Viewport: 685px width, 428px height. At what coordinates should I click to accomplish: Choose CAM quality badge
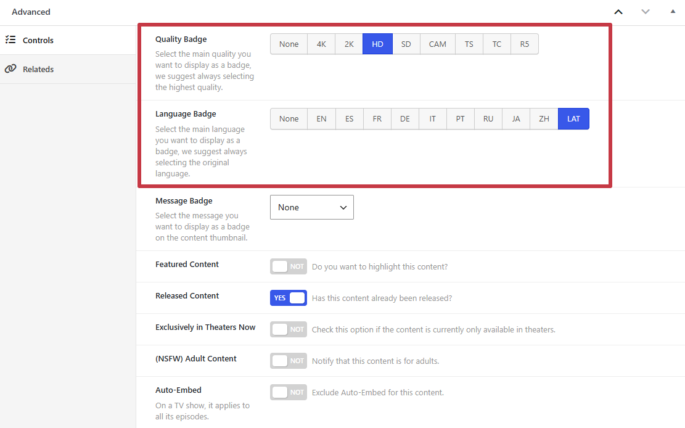437,44
